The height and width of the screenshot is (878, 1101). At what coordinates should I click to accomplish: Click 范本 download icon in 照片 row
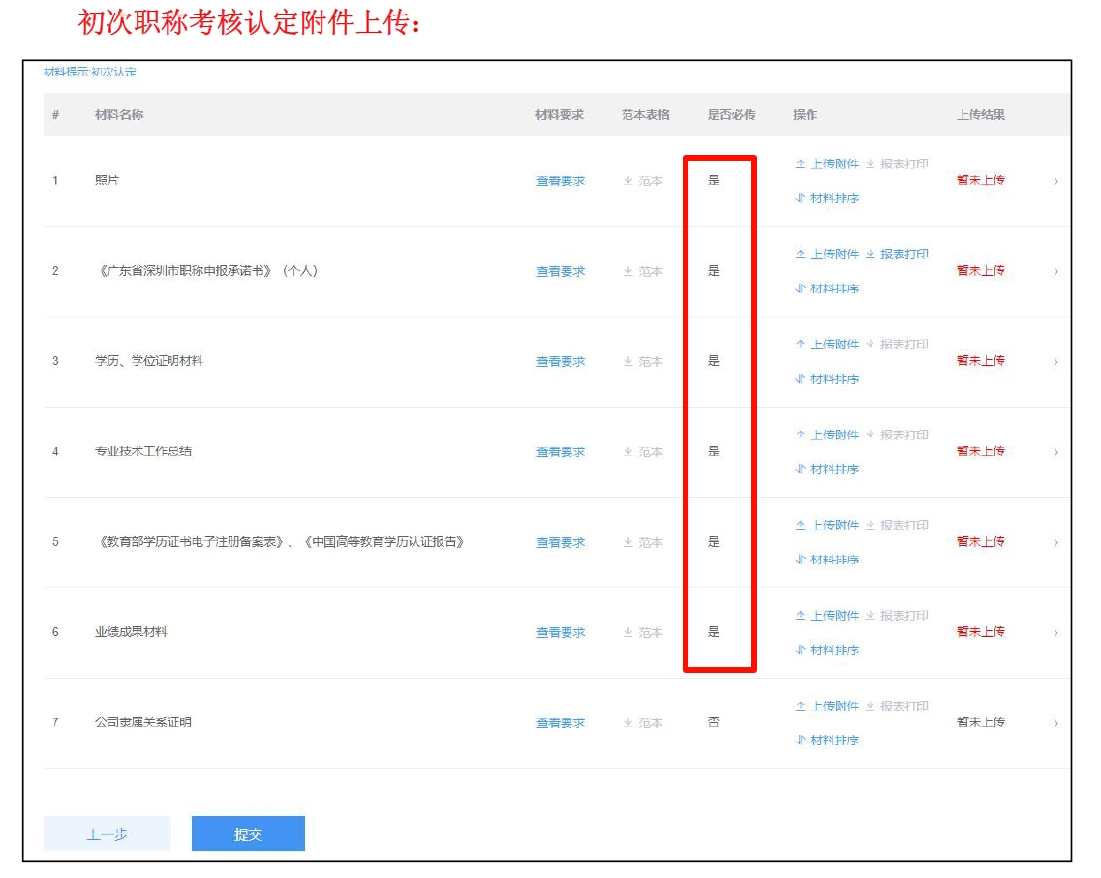[x=628, y=181]
